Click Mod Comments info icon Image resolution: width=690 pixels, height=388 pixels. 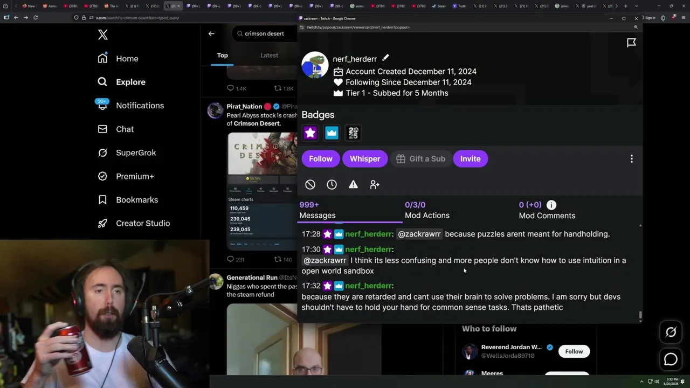tap(551, 205)
